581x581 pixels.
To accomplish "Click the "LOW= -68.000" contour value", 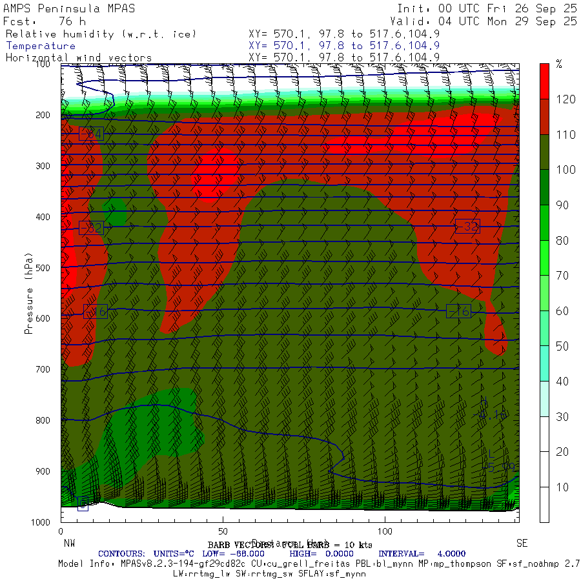I will (234, 554).
